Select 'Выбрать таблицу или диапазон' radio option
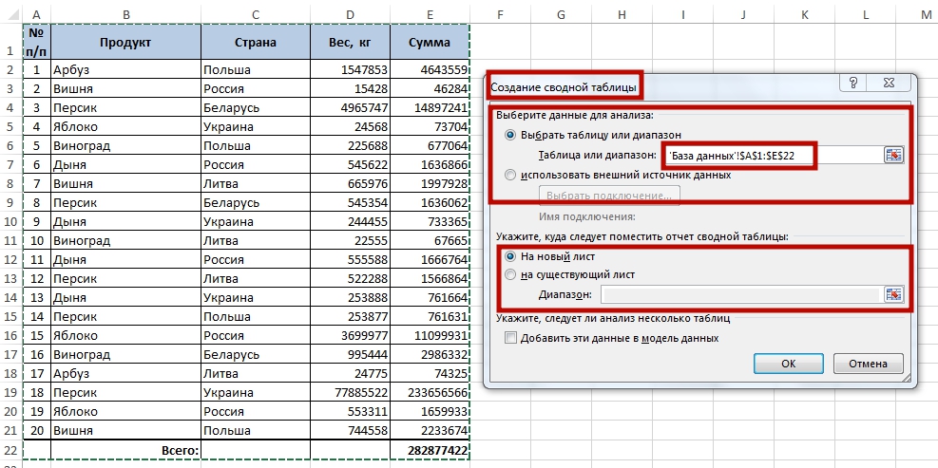The width and height of the screenshot is (938, 468). click(x=511, y=135)
